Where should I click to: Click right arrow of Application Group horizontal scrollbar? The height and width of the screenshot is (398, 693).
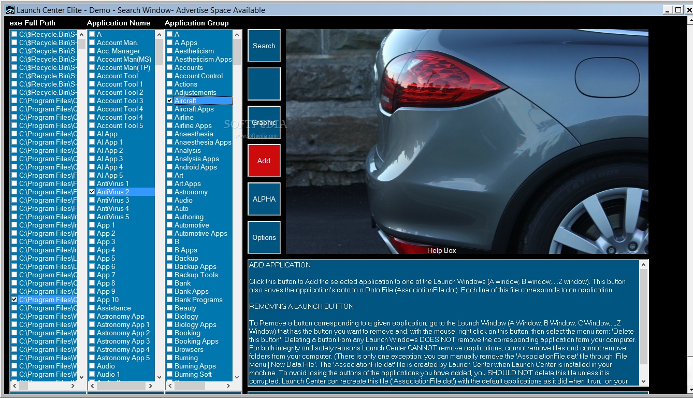(228, 386)
